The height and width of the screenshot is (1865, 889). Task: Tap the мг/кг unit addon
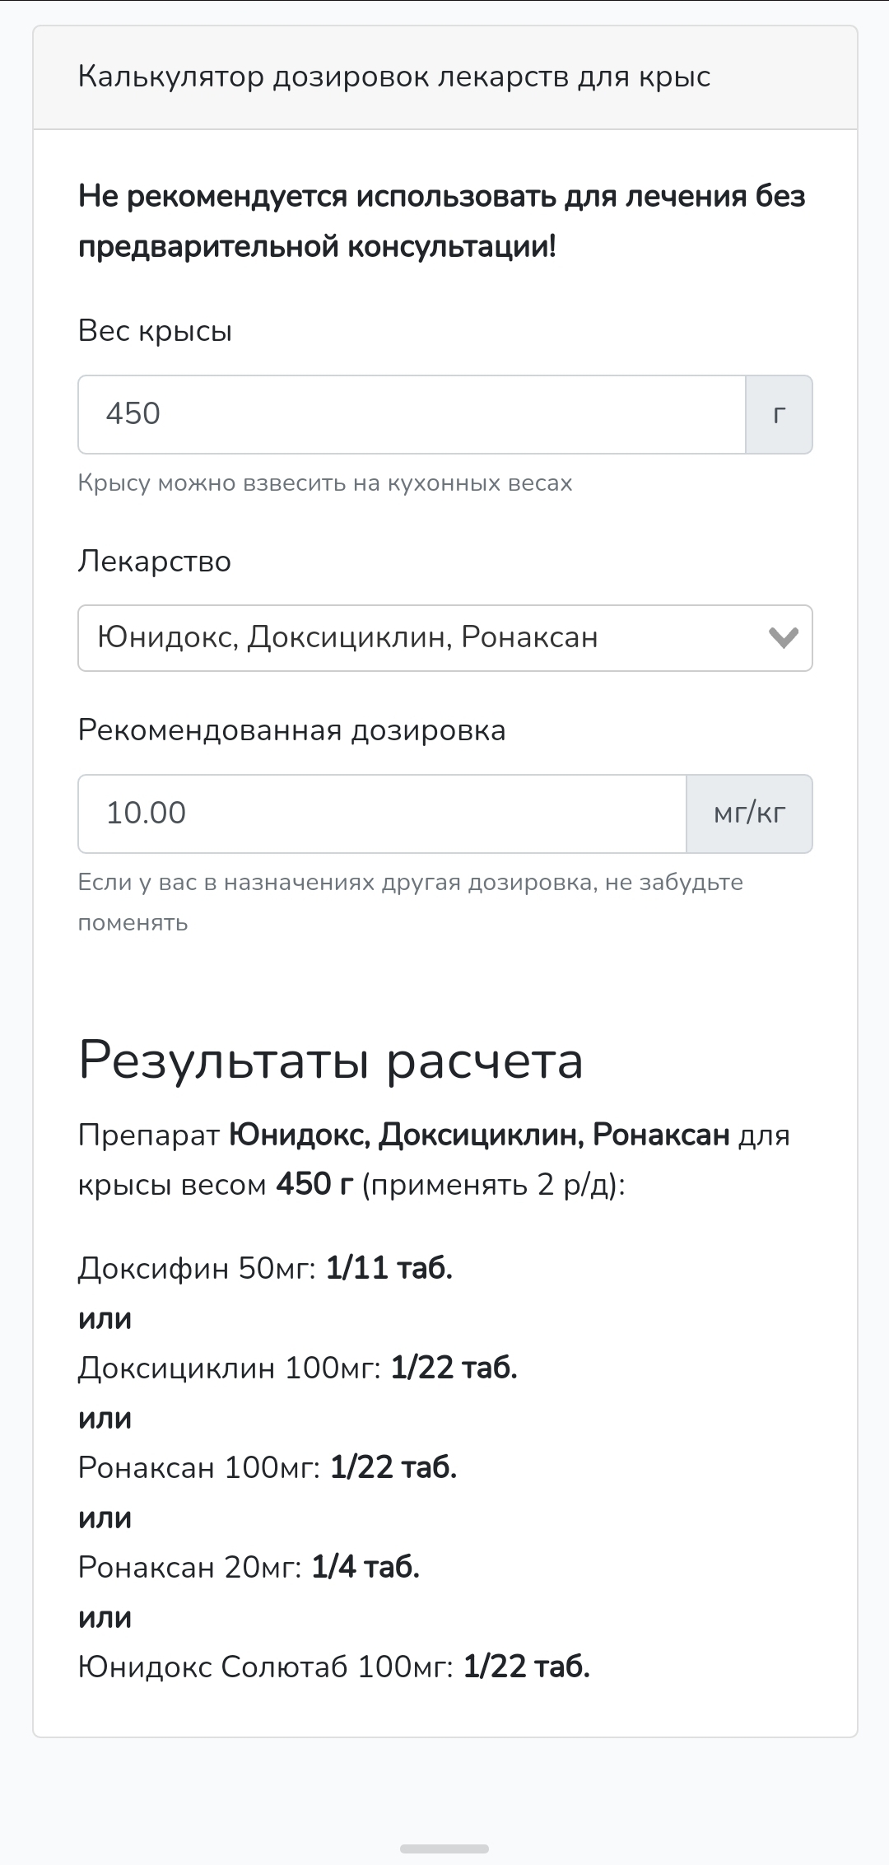pos(749,814)
